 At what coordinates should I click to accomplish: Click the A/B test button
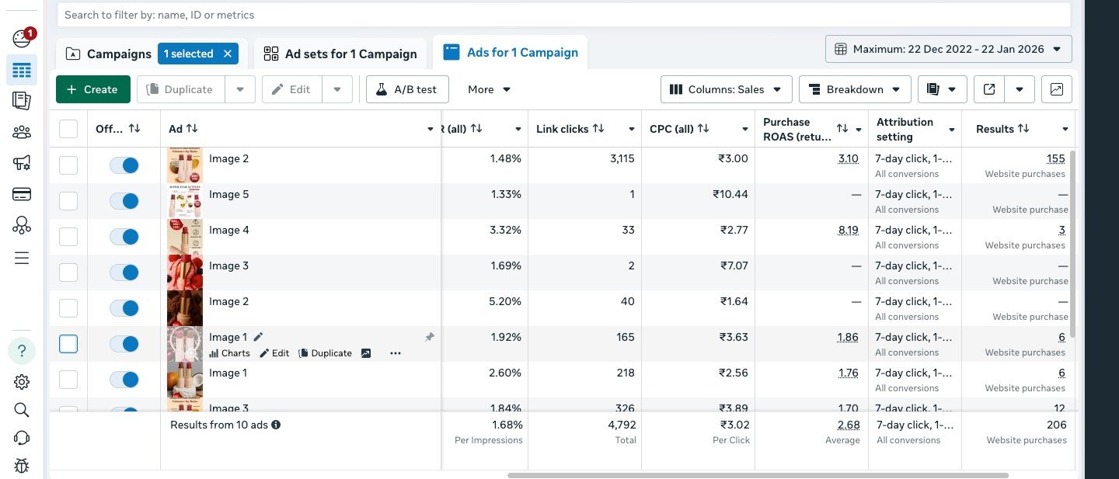point(406,89)
